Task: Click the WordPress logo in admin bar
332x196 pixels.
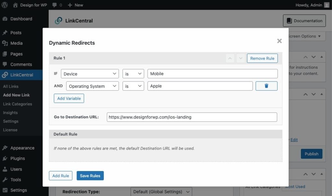Action: (5, 5)
